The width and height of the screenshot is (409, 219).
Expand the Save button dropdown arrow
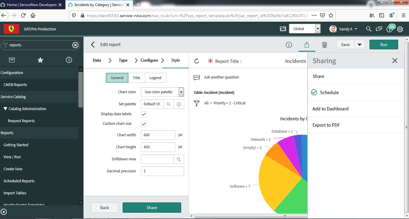[359, 45]
